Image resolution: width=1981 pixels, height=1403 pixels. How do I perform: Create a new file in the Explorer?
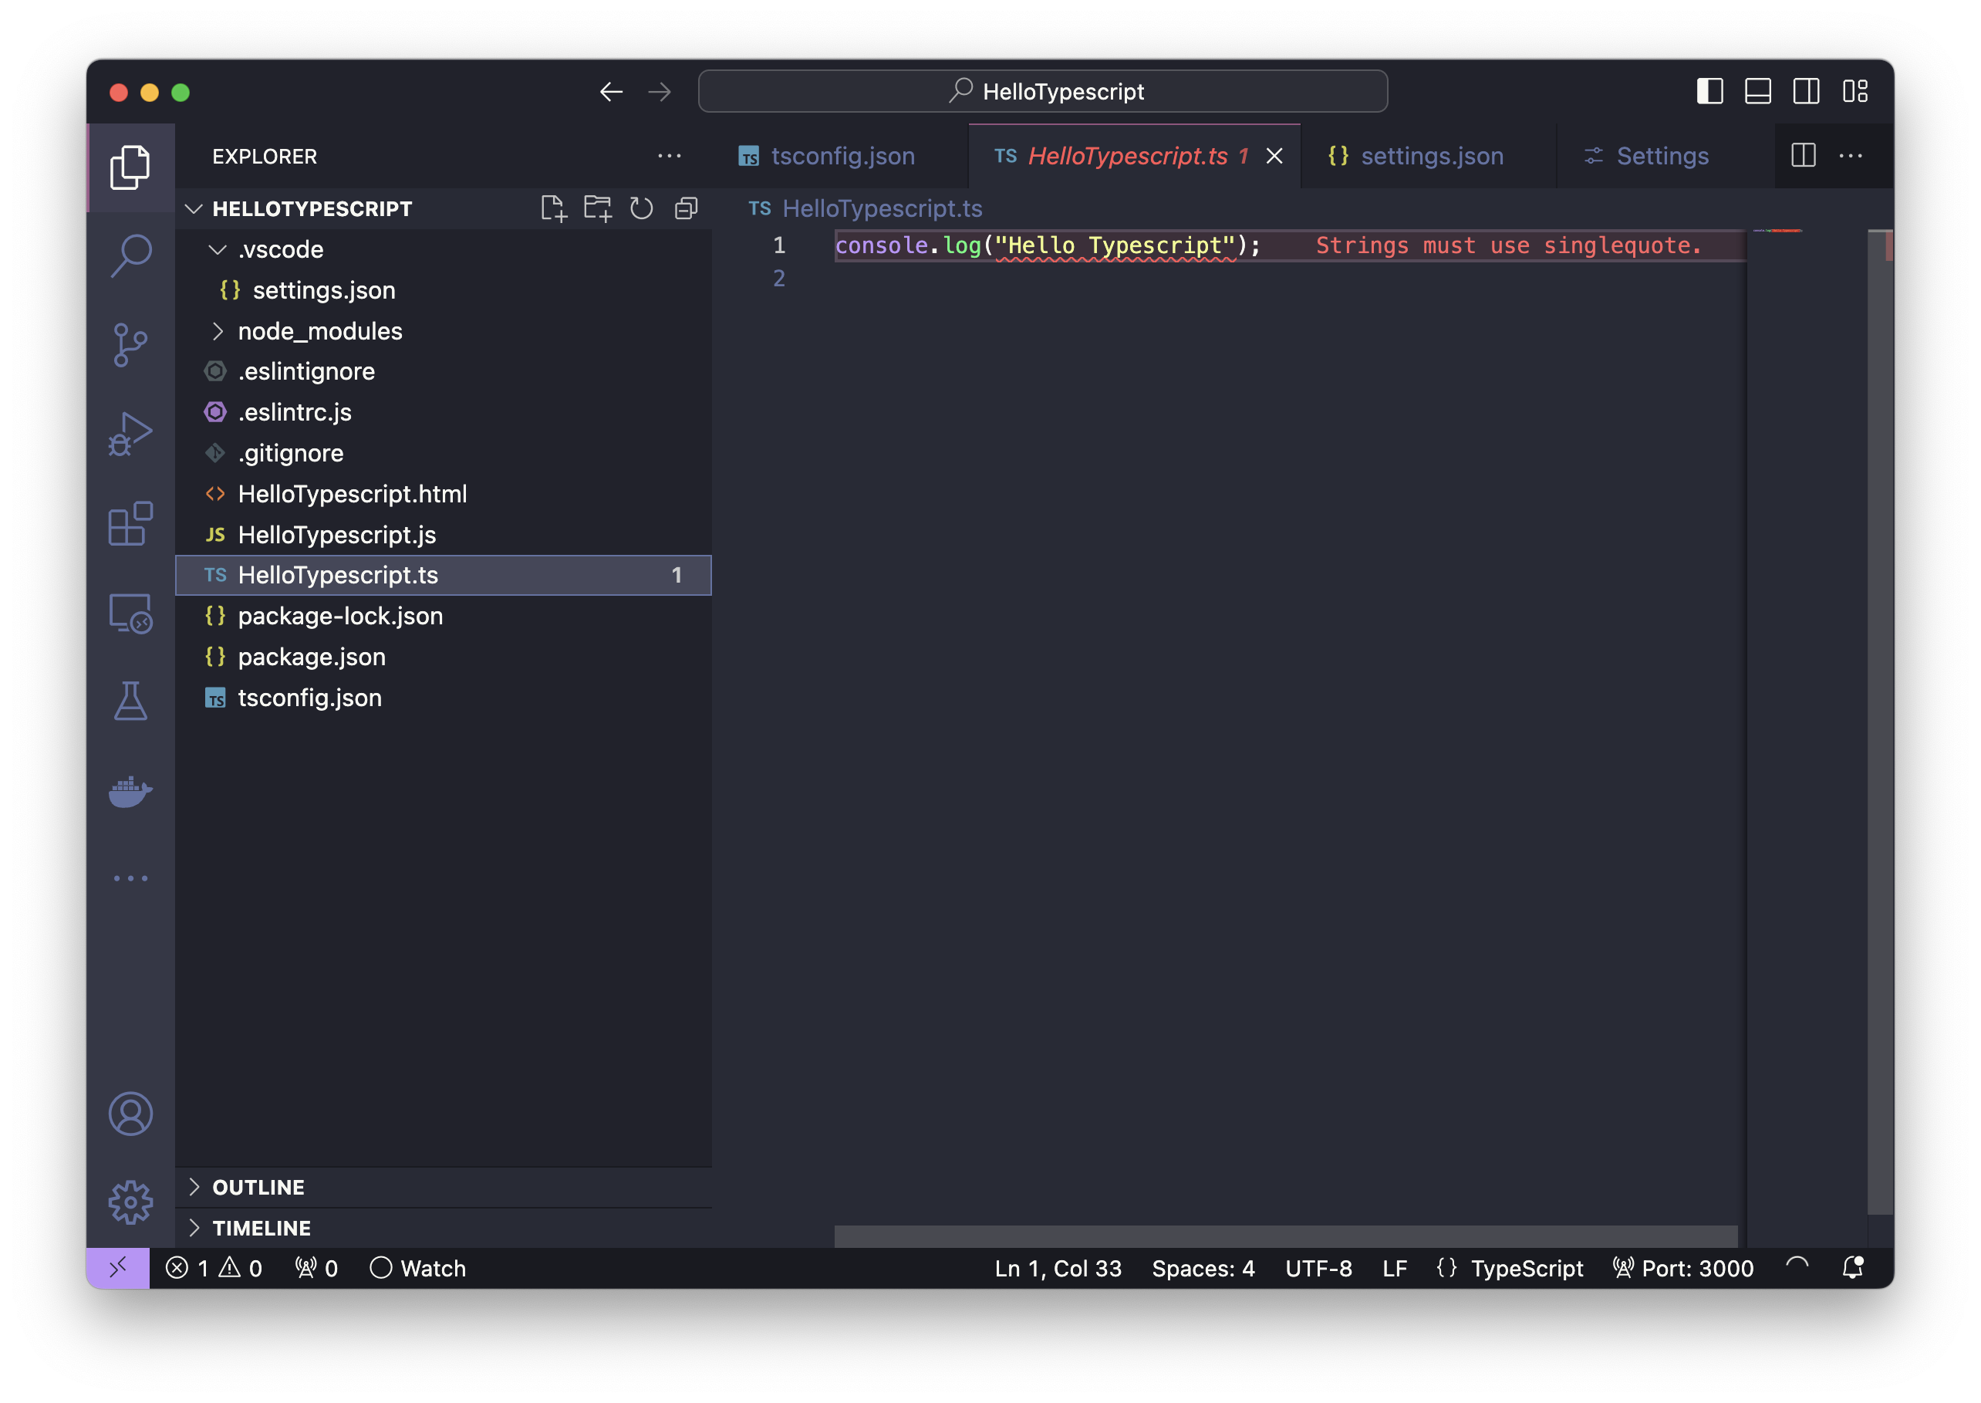[x=555, y=208]
